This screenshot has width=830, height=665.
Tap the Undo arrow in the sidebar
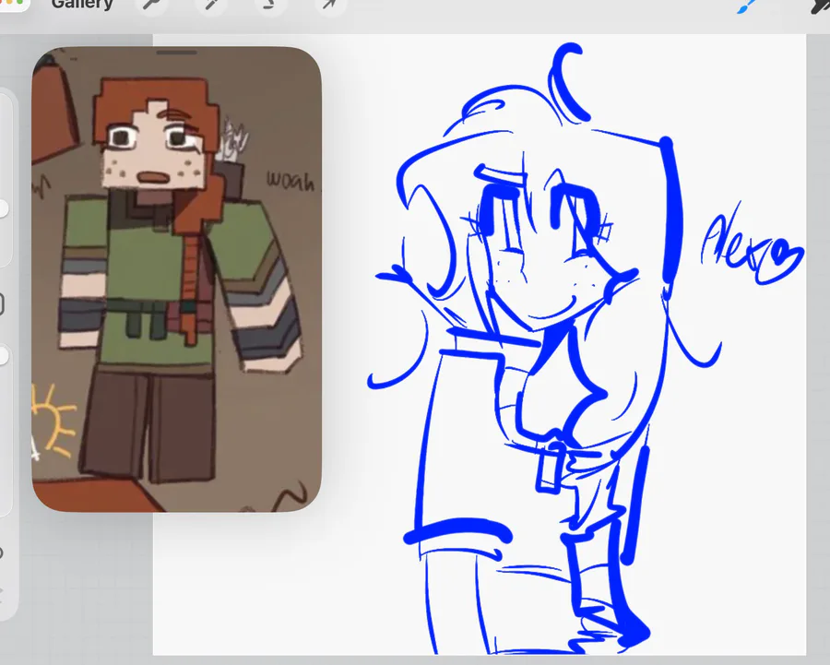point(2,553)
